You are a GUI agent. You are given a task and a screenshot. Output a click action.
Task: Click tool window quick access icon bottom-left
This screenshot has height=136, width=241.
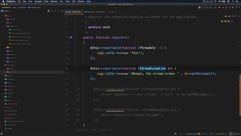point(2,134)
